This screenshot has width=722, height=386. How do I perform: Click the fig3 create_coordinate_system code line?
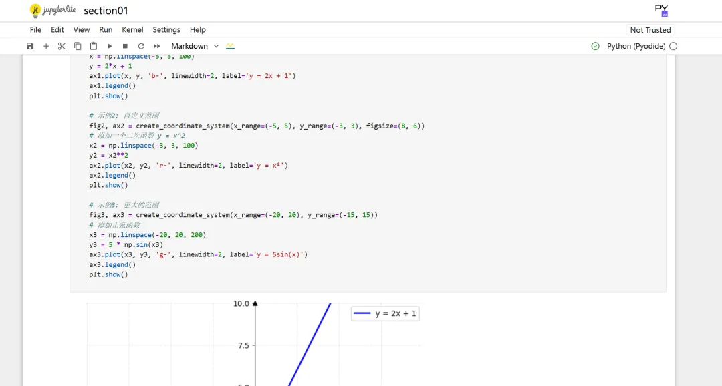pos(233,215)
